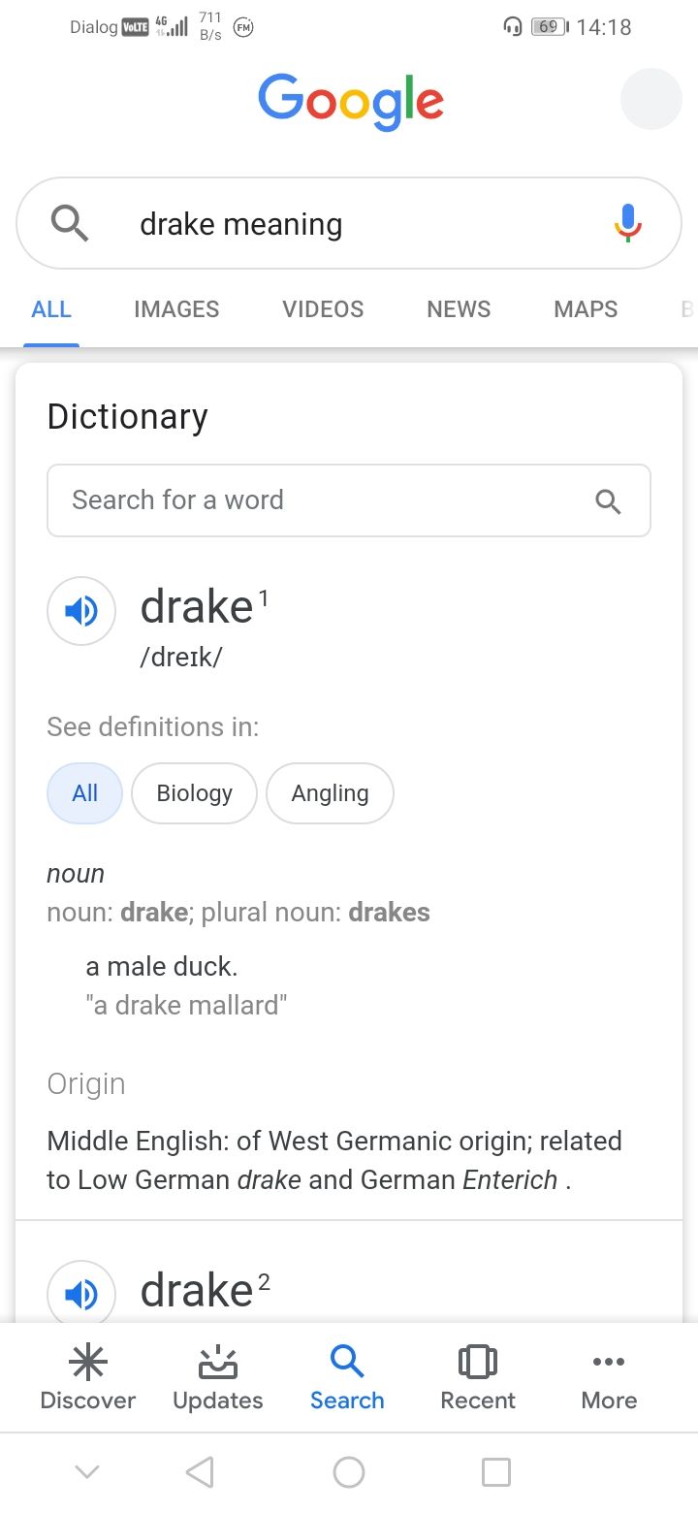Switch to the Images results tab
This screenshot has height=1513, width=698.
click(x=176, y=309)
